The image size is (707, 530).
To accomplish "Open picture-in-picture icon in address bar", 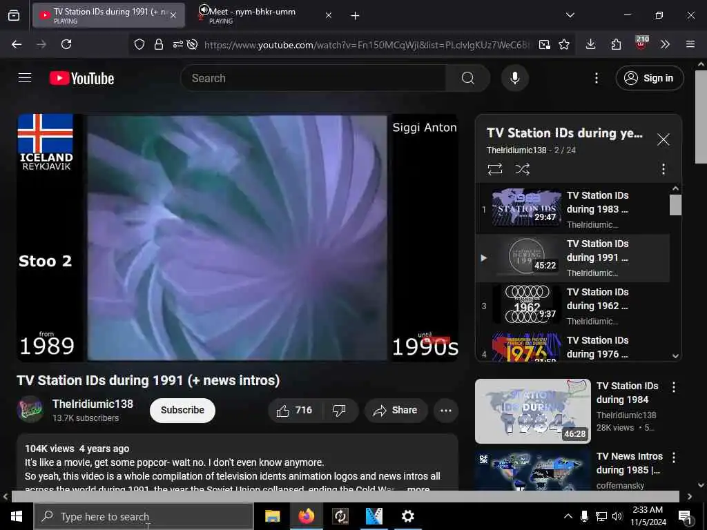I will point(544,44).
